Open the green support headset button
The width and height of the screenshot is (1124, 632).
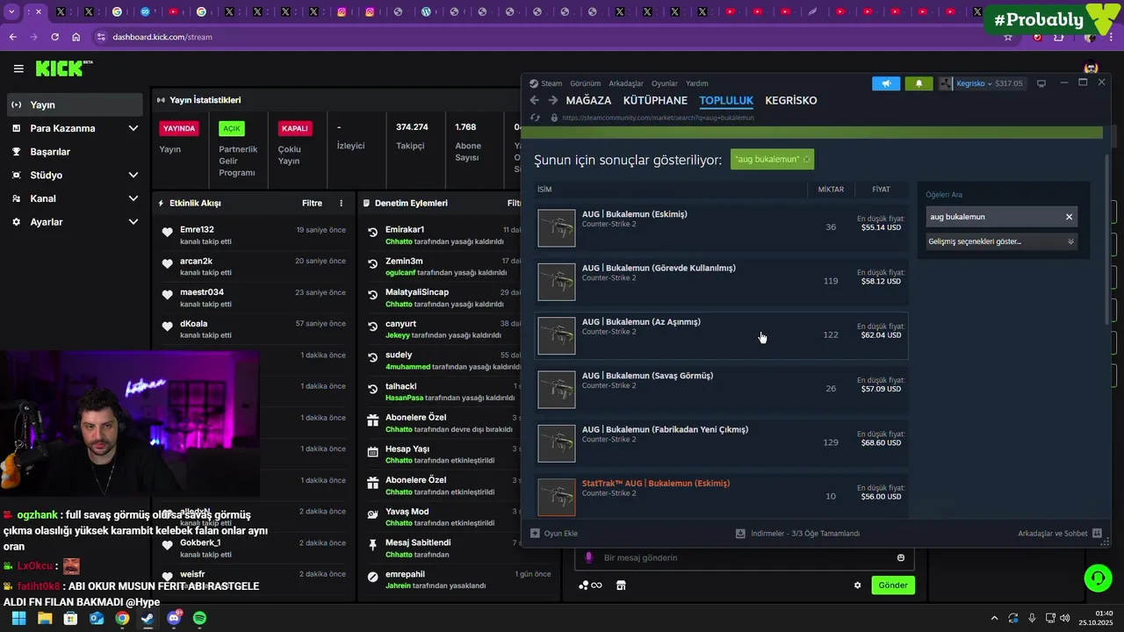coord(1098,578)
